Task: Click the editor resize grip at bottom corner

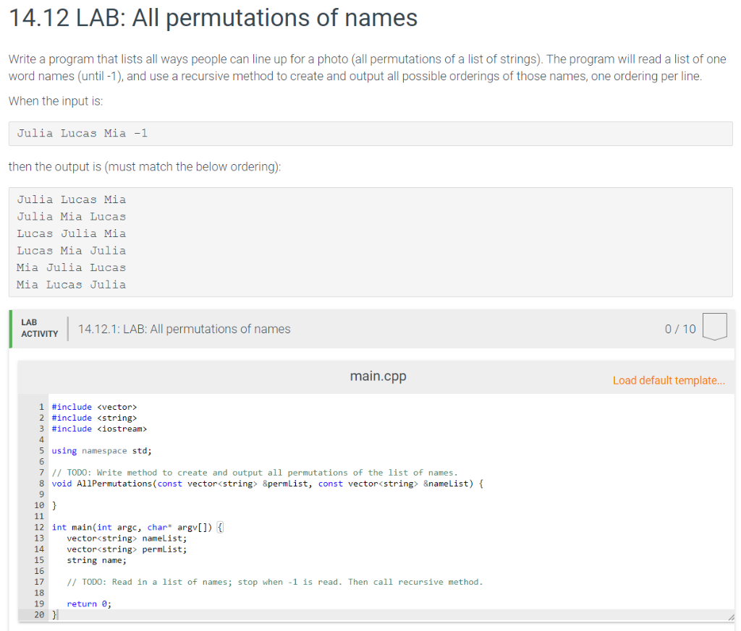Action: coord(731,617)
